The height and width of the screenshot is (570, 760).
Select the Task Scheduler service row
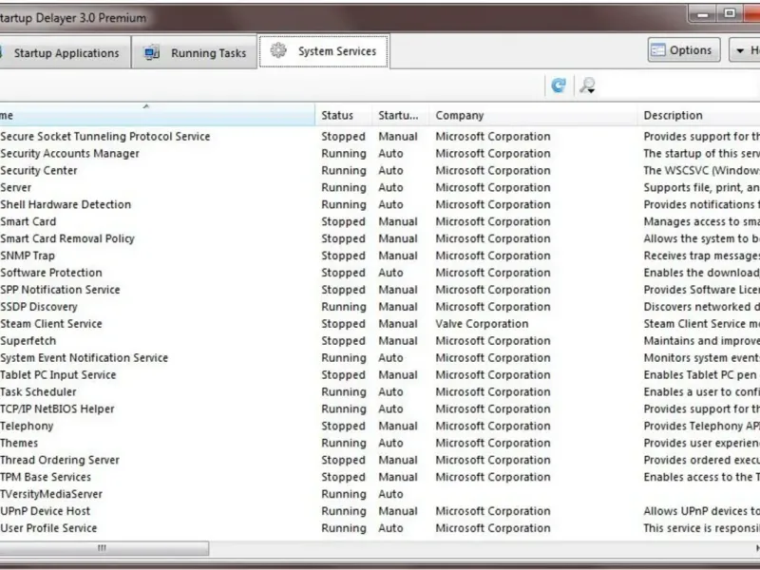[x=38, y=392]
